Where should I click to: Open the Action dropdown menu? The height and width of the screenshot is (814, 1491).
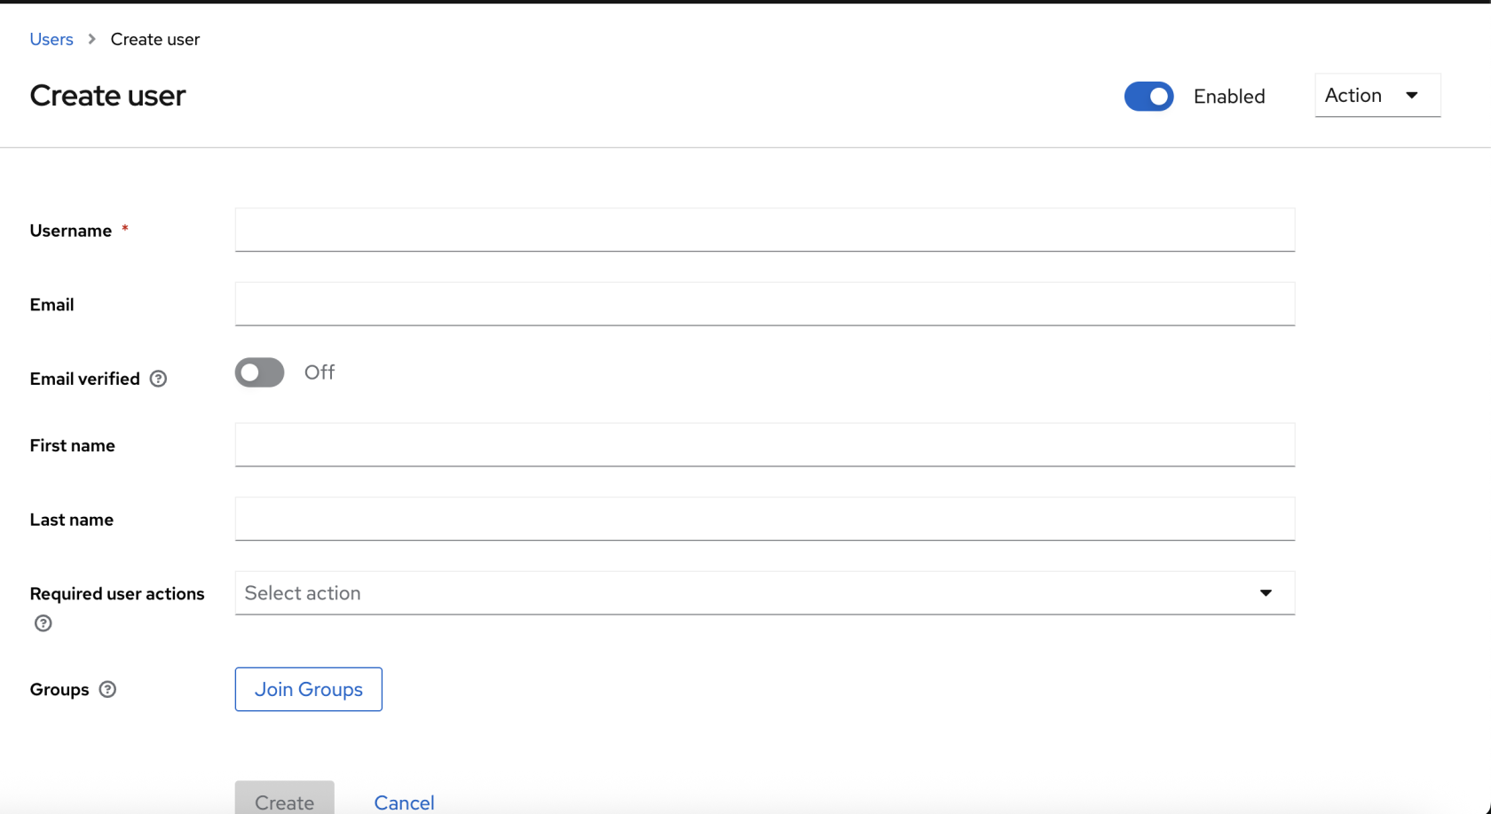click(x=1377, y=95)
